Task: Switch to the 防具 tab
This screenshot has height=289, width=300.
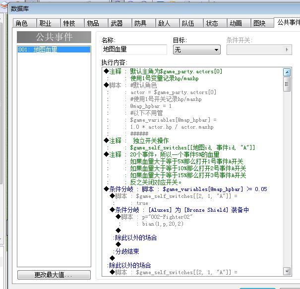Action: point(143,23)
